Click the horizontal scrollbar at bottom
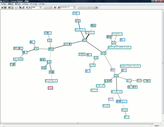Image resolution: width=164 pixels, height=127 pixels. click(x=78, y=123)
